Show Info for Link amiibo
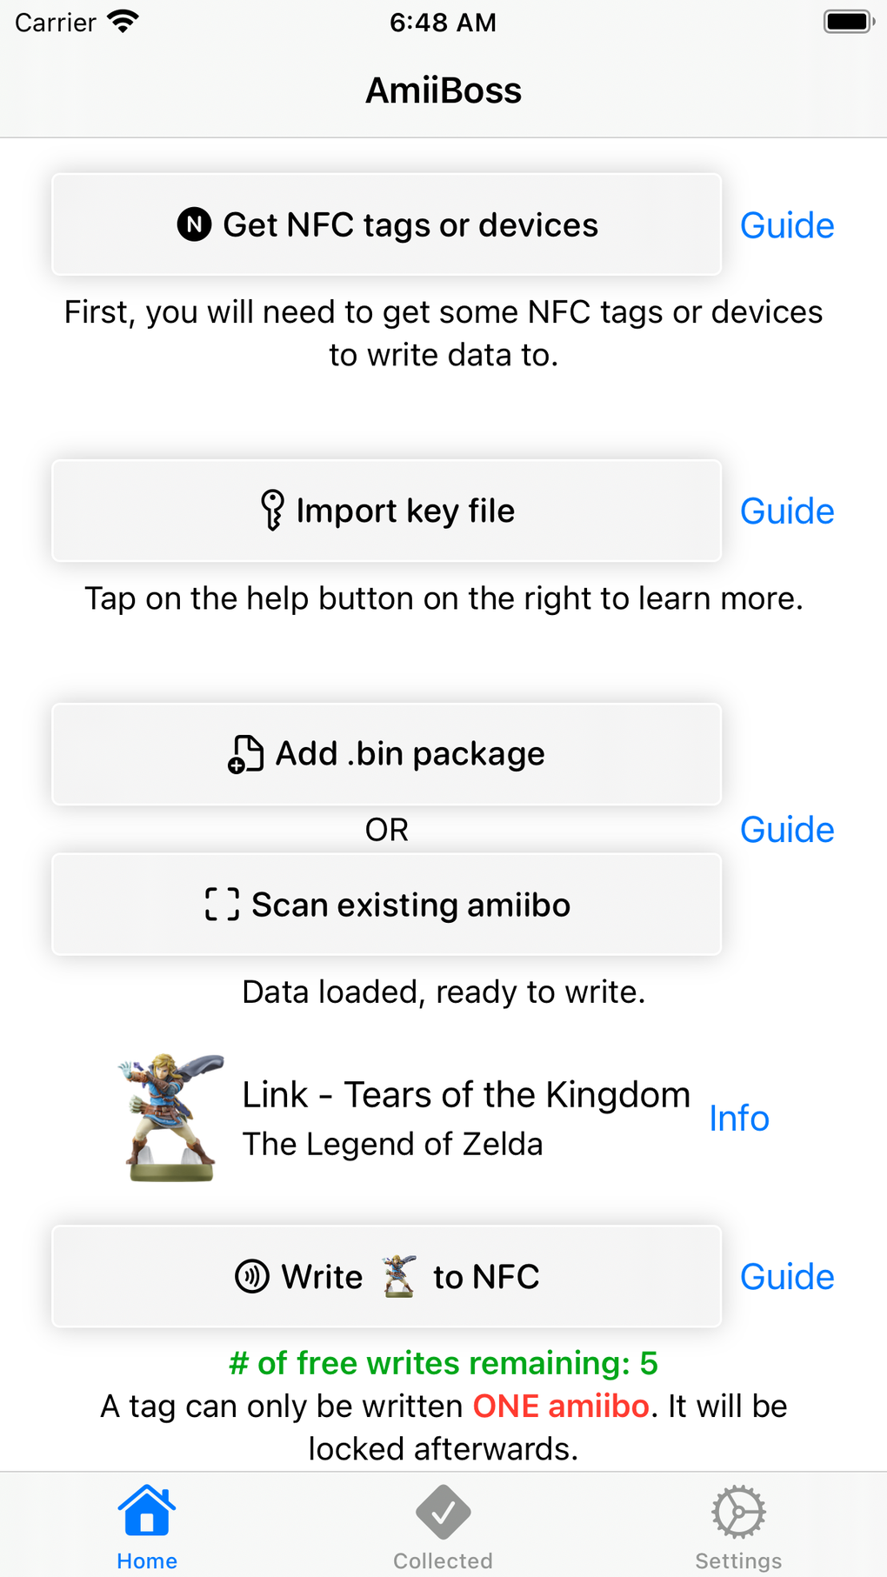The height and width of the screenshot is (1577, 887). click(x=739, y=1119)
